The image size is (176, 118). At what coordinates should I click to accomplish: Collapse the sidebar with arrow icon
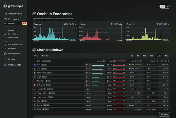pyautogui.click(x=25, y=6)
